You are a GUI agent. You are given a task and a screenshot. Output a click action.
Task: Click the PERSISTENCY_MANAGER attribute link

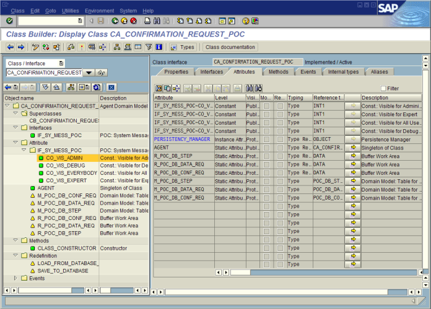pos(182,140)
